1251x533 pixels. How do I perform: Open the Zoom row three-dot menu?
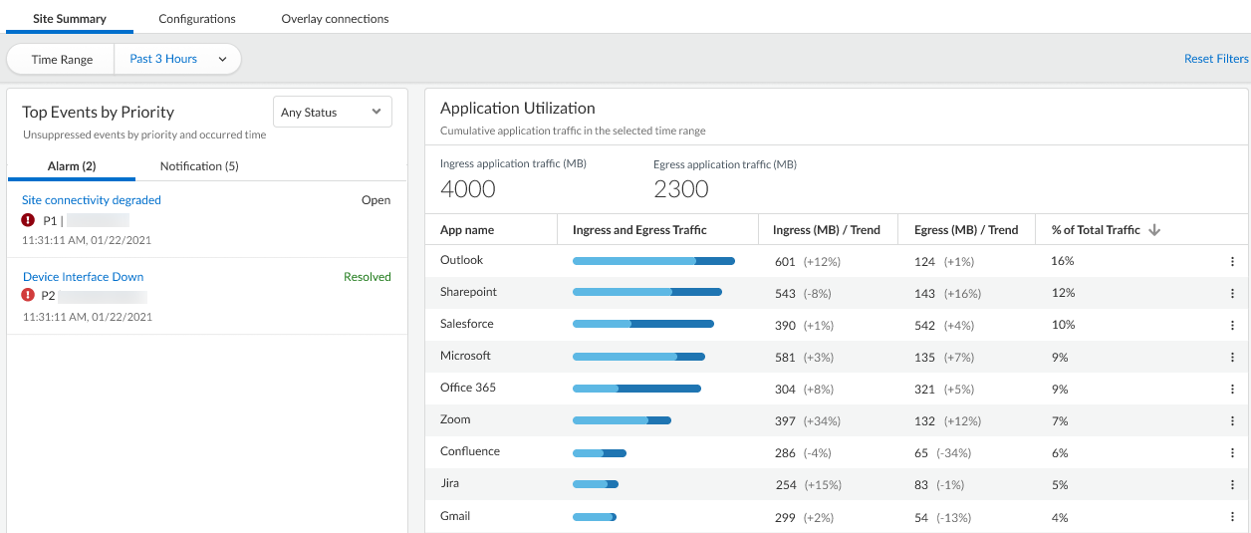click(x=1232, y=420)
